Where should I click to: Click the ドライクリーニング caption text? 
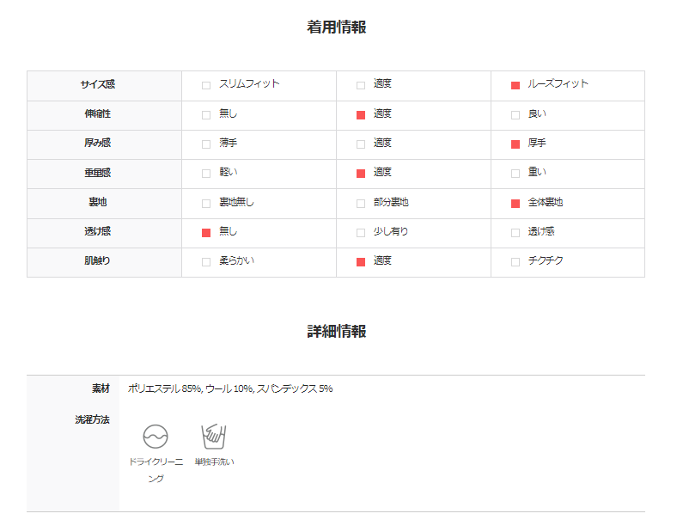coord(156,470)
